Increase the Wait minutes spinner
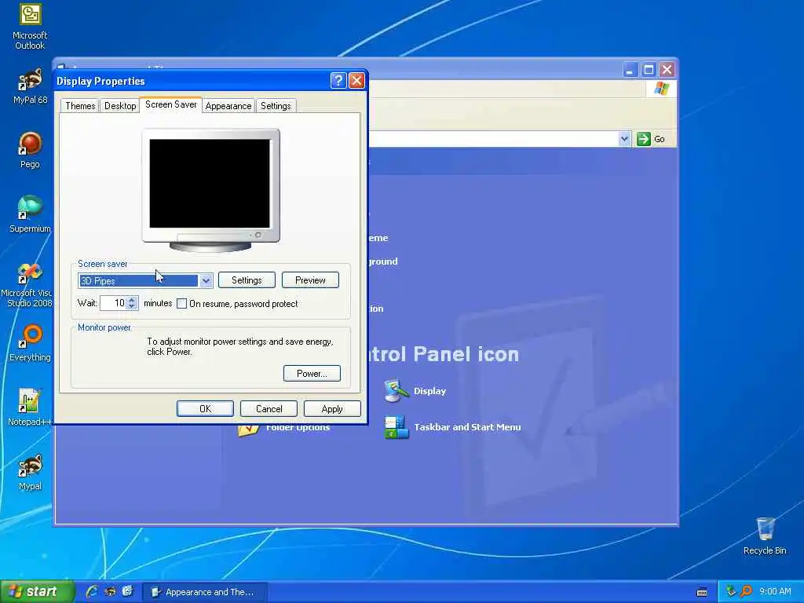804x603 pixels. pyautogui.click(x=132, y=299)
